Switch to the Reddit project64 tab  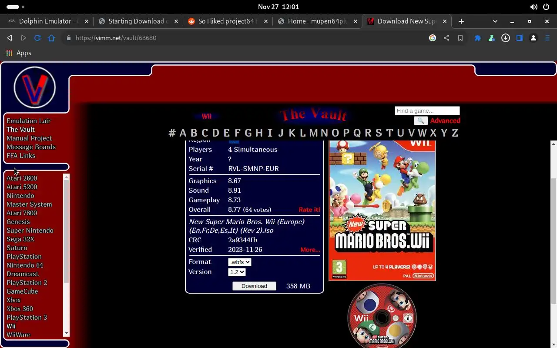[227, 21]
